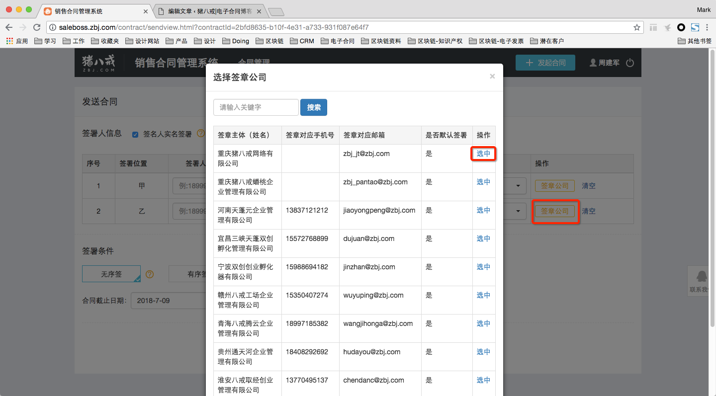Viewport: 716px width, 396px height.
Task: Click the 猪八戒 ZBJ.COM logo
Action: click(98, 63)
